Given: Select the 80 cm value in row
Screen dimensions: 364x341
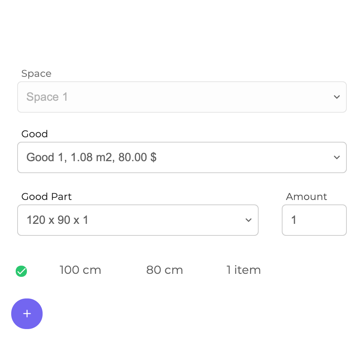Looking at the screenshot, I should point(164,270).
